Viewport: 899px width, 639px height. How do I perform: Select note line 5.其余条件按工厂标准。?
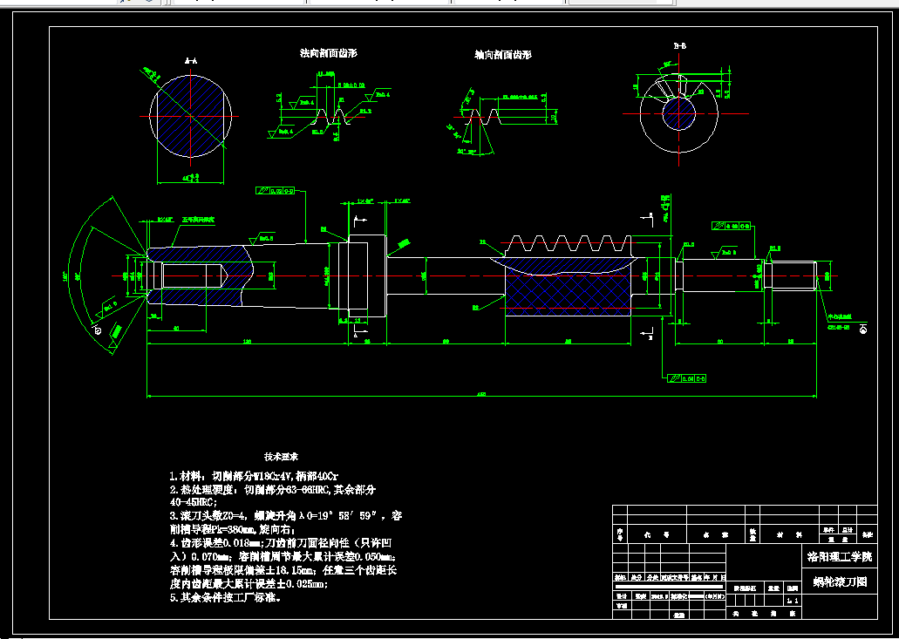click(x=225, y=598)
